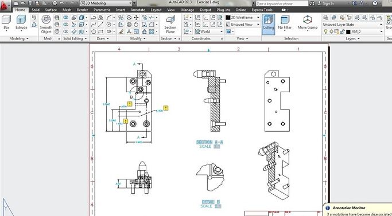Switch to the Render ribbon tab

click(82, 10)
